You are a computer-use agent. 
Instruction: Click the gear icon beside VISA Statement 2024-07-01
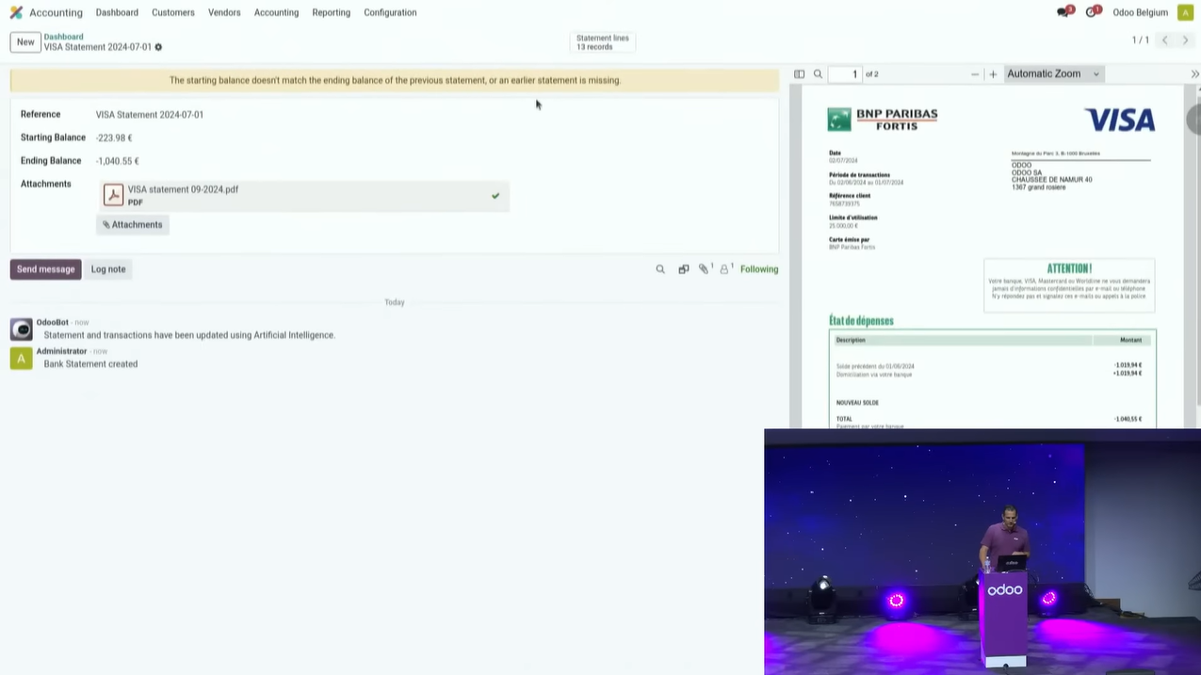[x=158, y=47]
